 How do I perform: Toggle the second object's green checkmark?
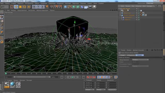click(139, 11)
